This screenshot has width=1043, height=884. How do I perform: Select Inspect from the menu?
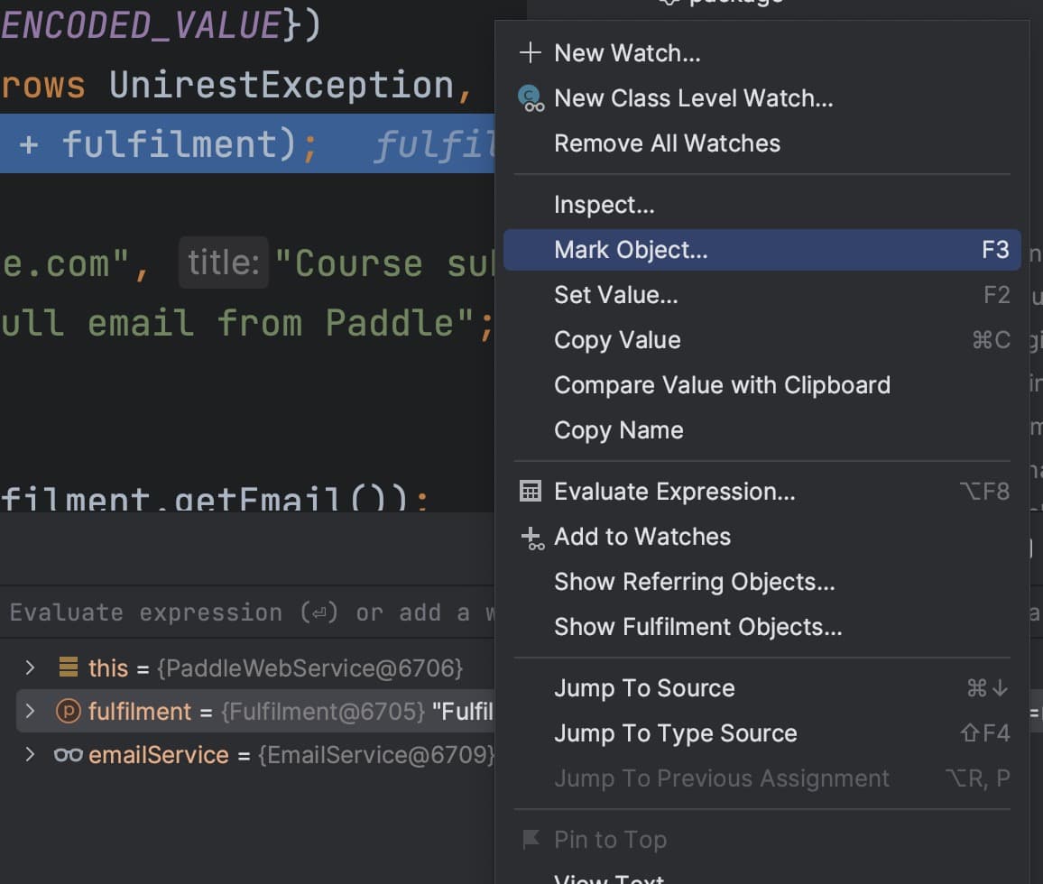605,205
